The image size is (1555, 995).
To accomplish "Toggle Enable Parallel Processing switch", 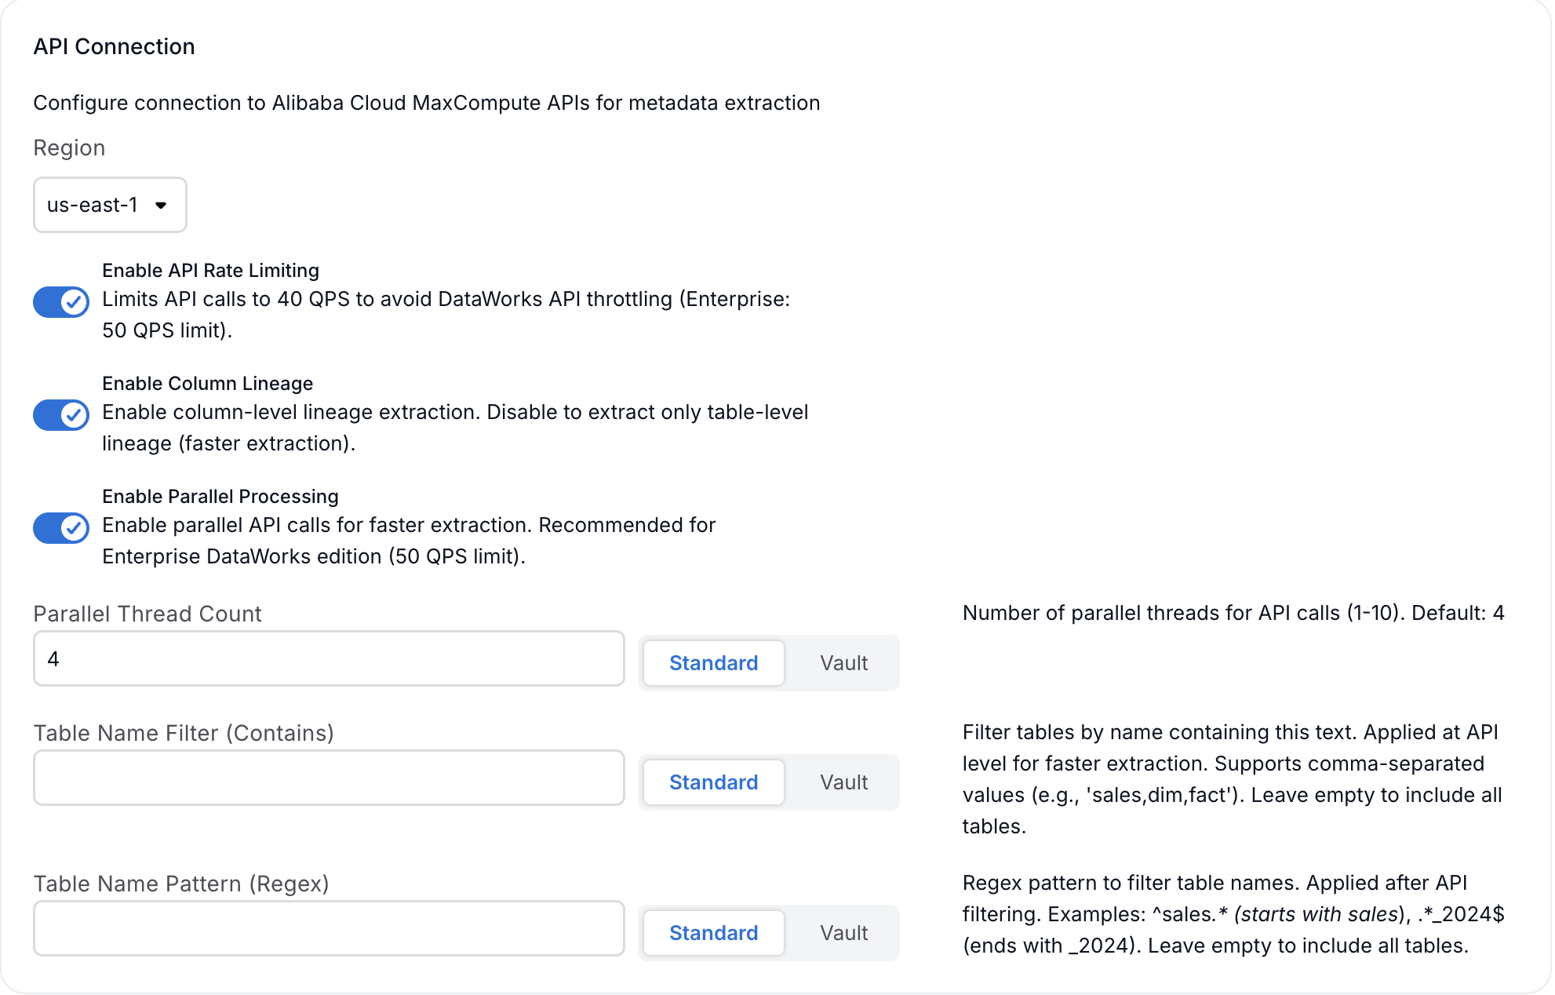I will 61,528.
